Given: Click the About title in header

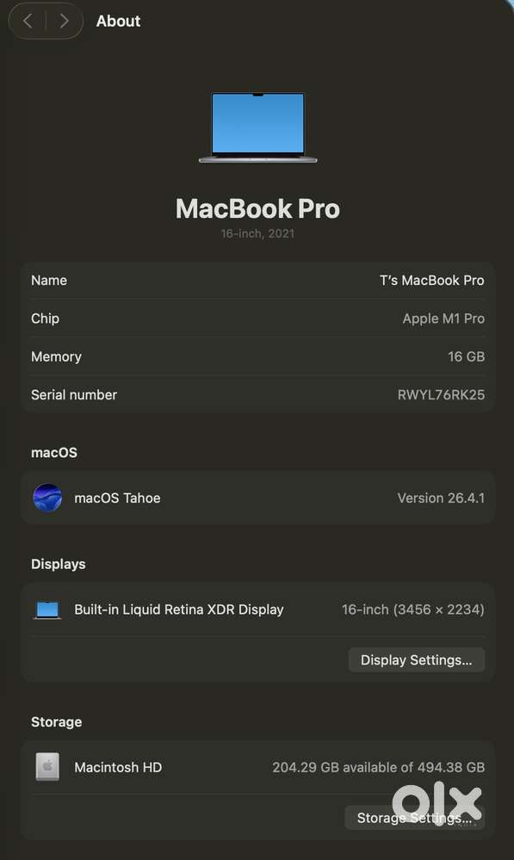Looking at the screenshot, I should pyautogui.click(x=119, y=21).
